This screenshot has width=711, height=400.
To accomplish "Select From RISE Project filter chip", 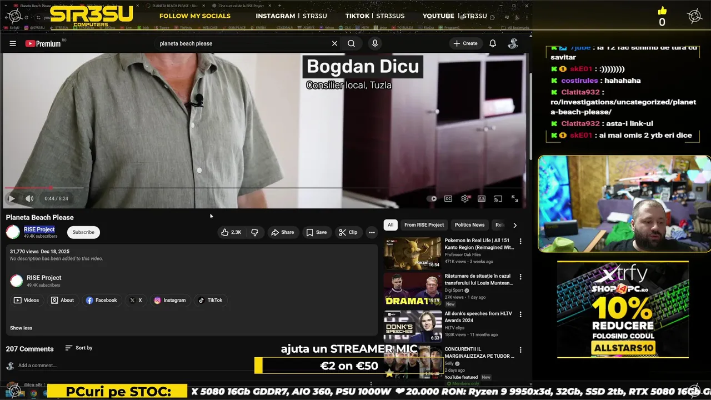I will pyautogui.click(x=424, y=225).
